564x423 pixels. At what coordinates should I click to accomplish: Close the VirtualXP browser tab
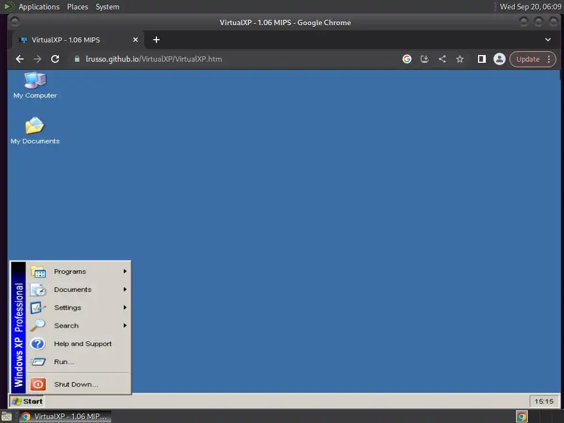coord(135,40)
